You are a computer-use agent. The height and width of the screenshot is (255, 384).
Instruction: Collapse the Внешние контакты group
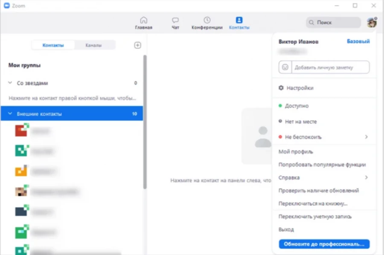coord(9,113)
